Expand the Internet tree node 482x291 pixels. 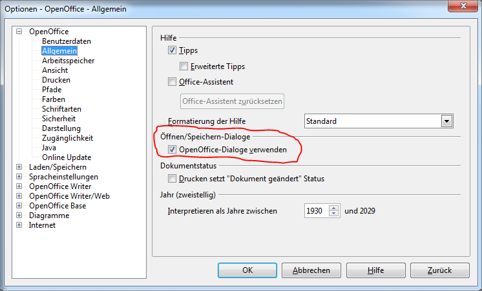(x=19, y=225)
